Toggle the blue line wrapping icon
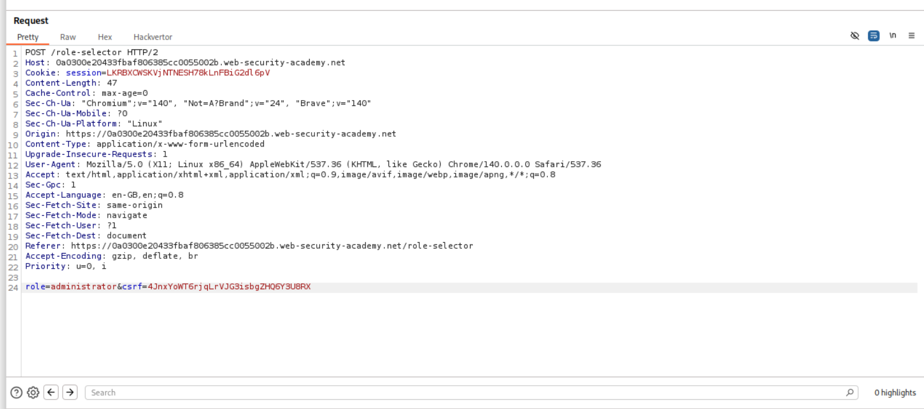 (x=873, y=35)
